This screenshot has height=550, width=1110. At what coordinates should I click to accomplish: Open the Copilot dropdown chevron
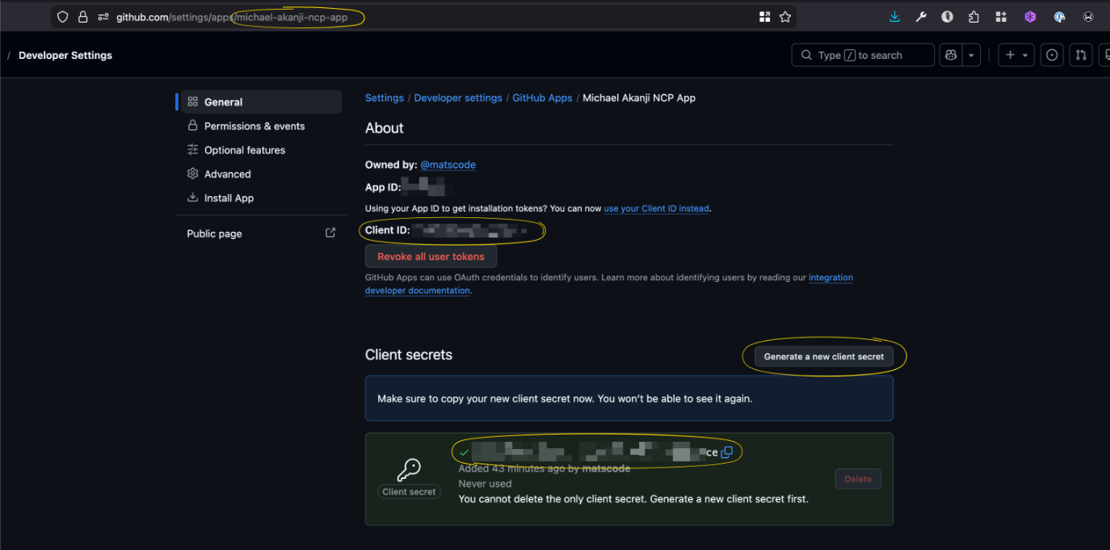tap(969, 54)
